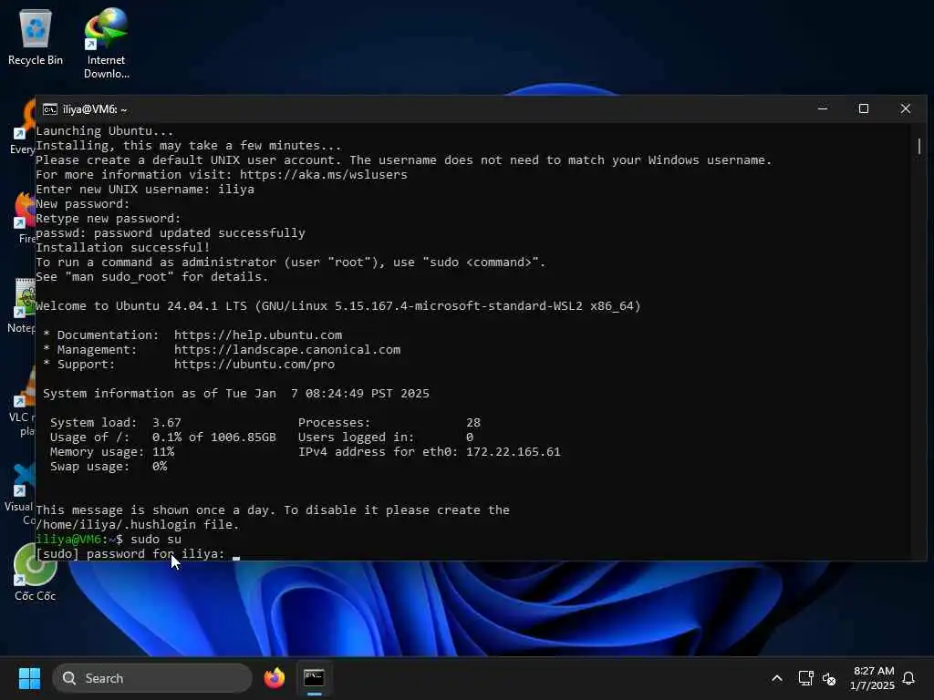Image resolution: width=934 pixels, height=700 pixels.
Task: Click the https://landscape.canonical.com management URL
Action: pos(287,349)
